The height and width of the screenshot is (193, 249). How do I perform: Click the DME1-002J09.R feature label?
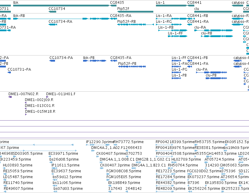pos(39,100)
